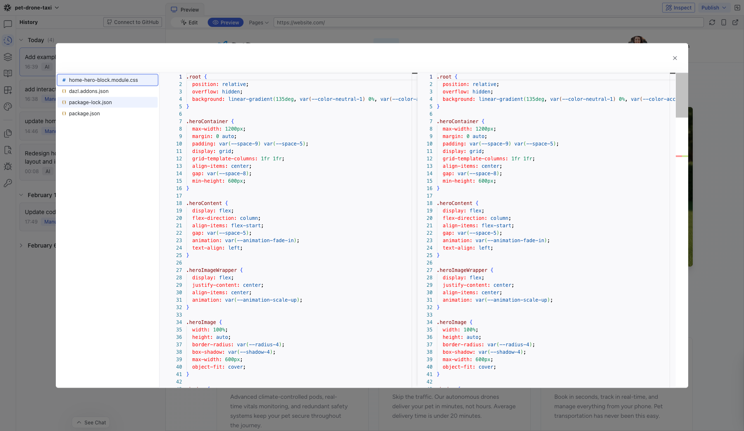Toggle the Inspect mode button
The width and height of the screenshot is (744, 431).
tap(678, 7)
